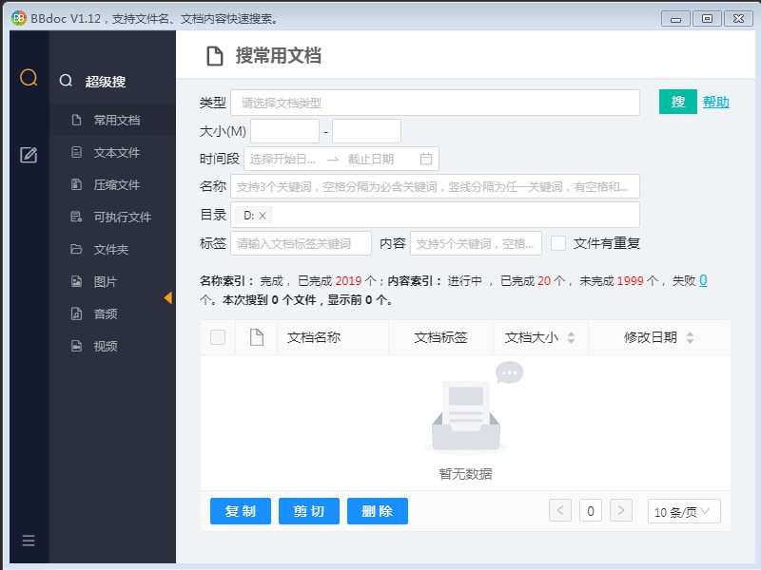761x570 pixels.
Task: Click the minimum size input field
Action: coord(284,131)
